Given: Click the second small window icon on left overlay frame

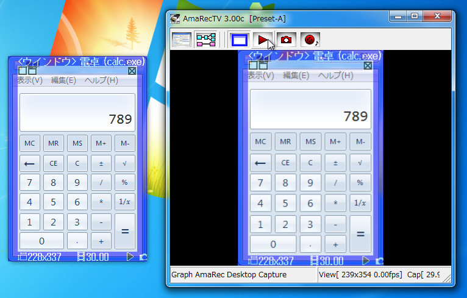Looking at the screenshot, I should coord(32,71).
